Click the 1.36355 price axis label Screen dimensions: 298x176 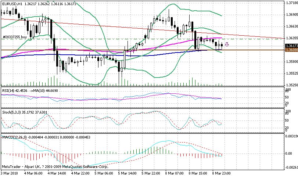(292, 38)
